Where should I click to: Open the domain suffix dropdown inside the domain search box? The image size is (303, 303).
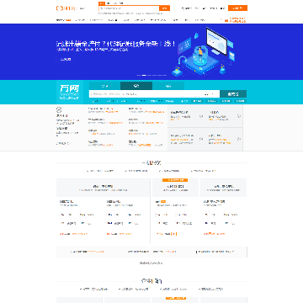click(x=211, y=94)
